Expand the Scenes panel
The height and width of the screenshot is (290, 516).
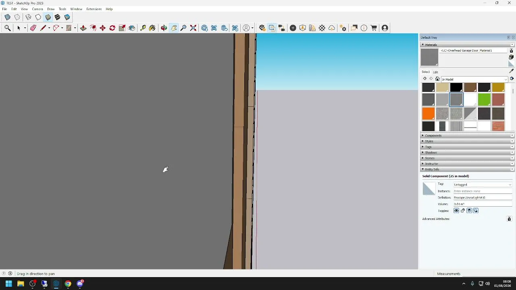468,158
